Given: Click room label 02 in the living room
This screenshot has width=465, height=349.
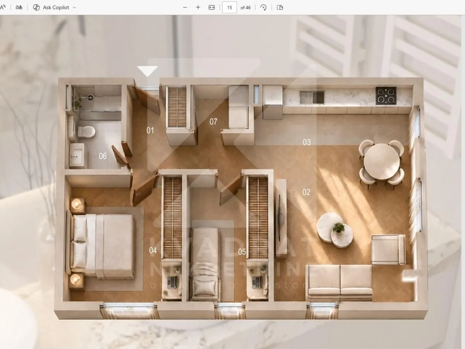Looking at the screenshot, I should coord(306,192).
